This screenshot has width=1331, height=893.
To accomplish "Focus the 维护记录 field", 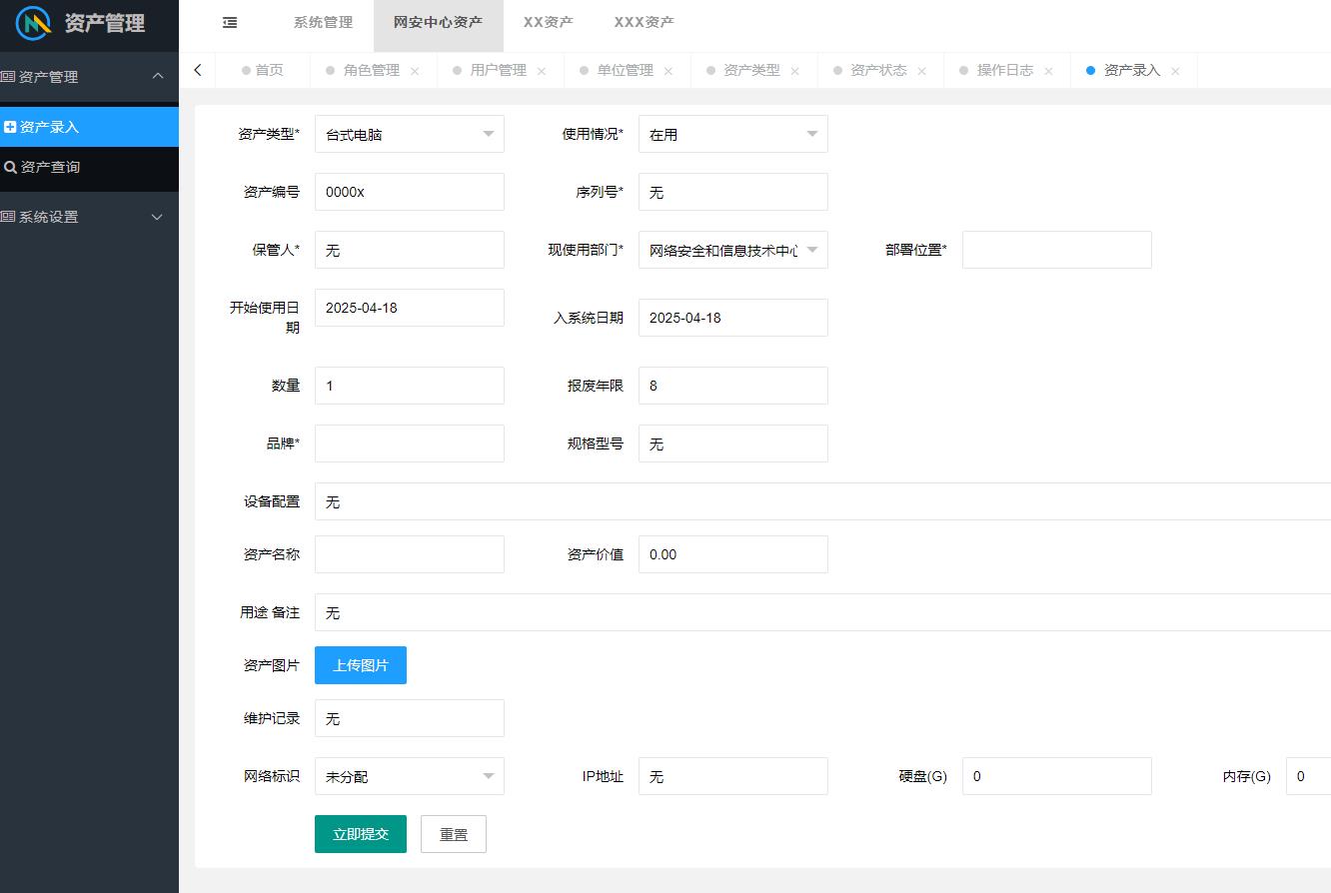I will pyautogui.click(x=410, y=718).
